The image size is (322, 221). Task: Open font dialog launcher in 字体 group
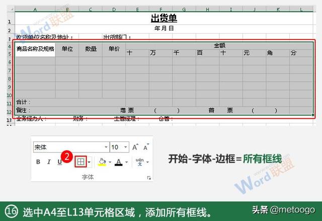pos(149,178)
